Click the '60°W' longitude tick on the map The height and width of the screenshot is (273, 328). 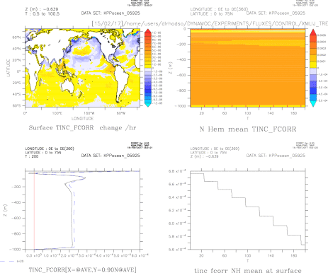121,113
